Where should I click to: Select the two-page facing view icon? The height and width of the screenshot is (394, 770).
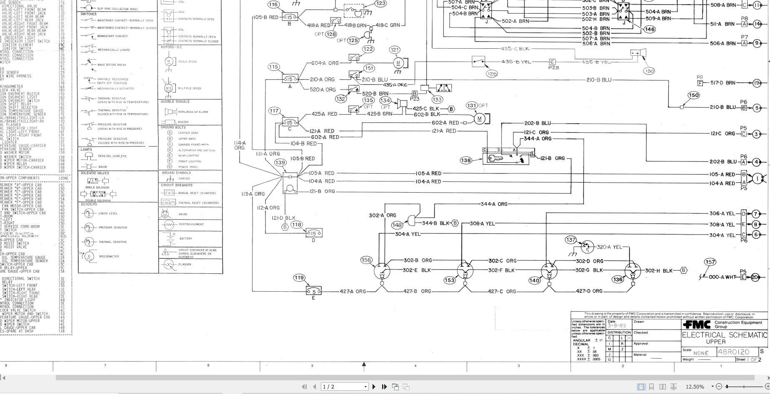[663, 387]
